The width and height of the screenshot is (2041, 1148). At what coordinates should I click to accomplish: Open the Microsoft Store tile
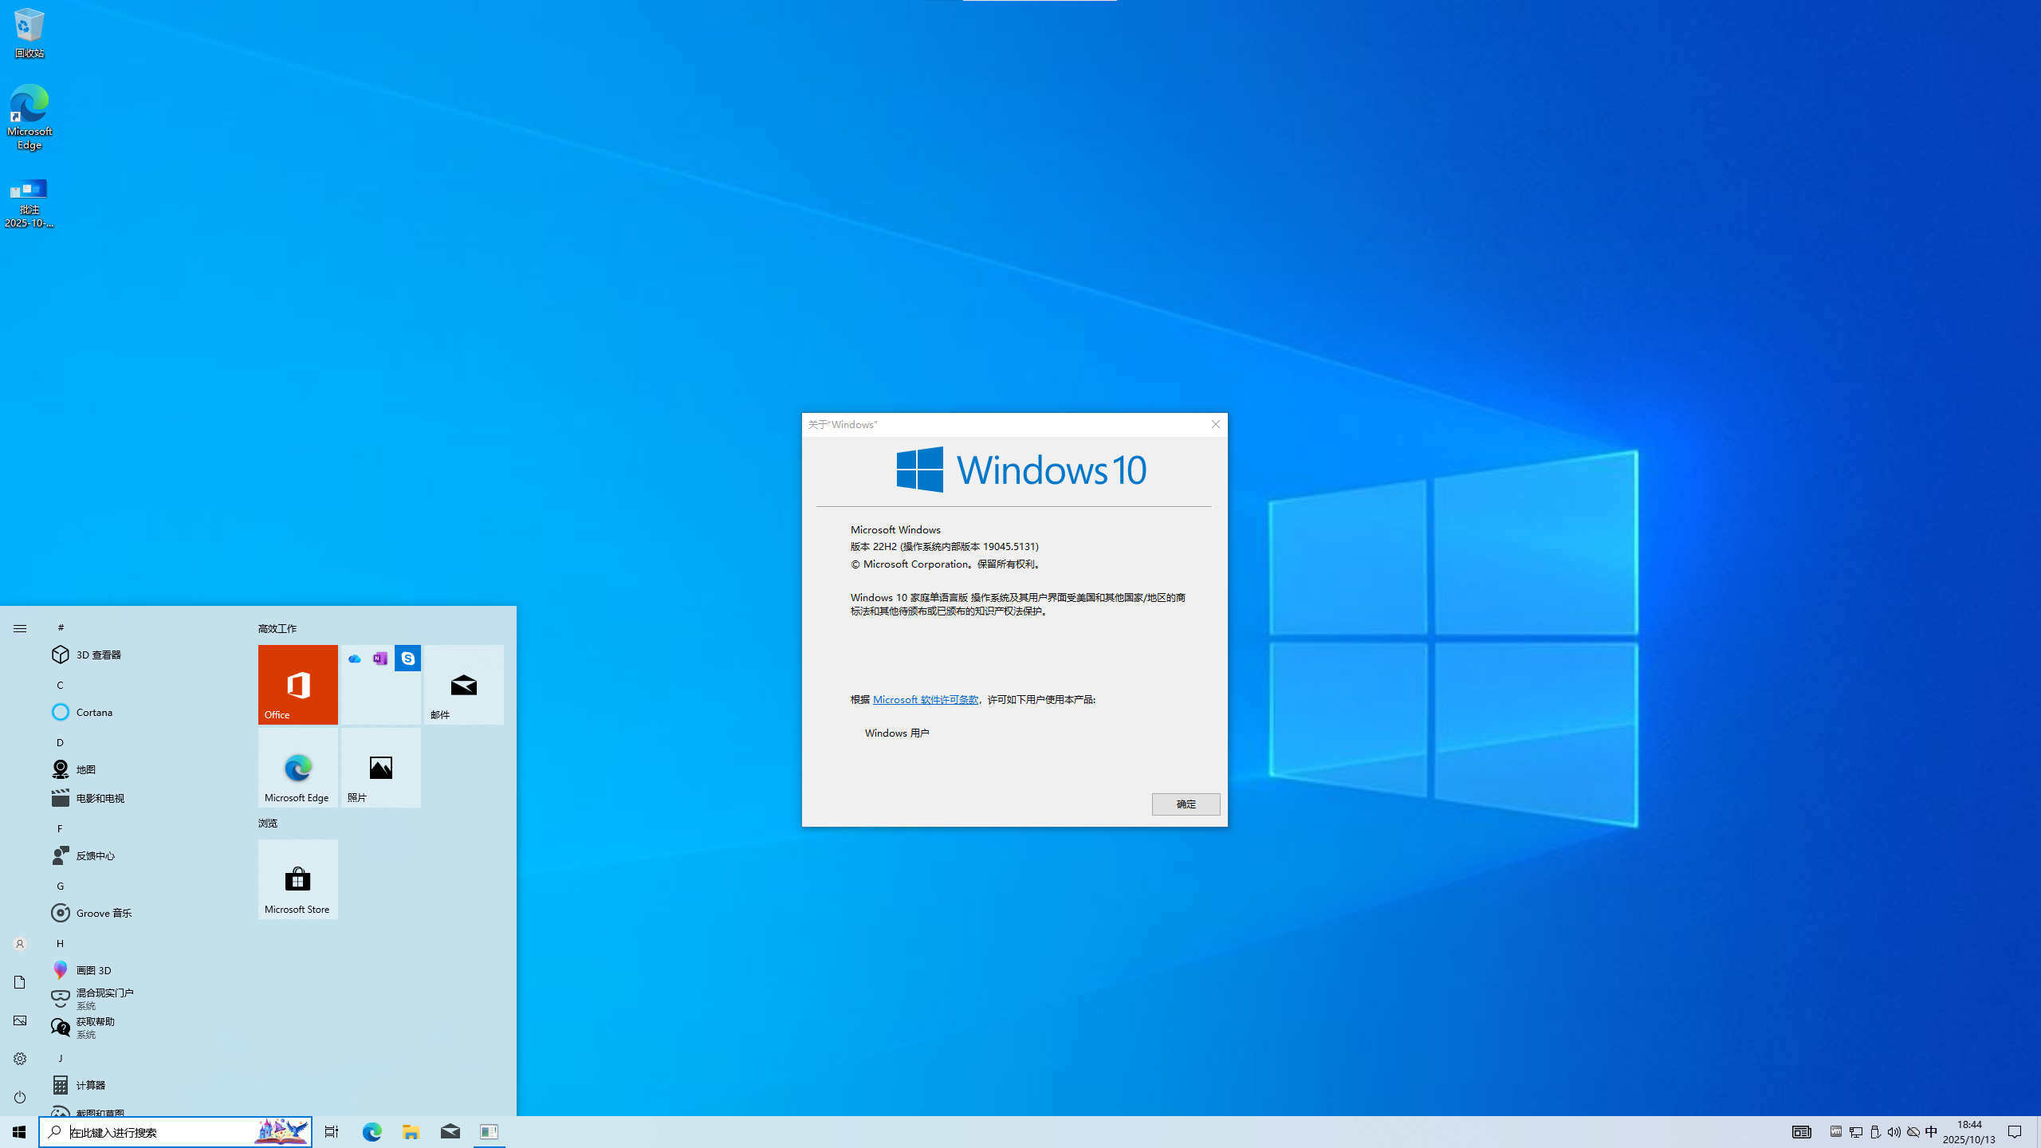point(298,879)
